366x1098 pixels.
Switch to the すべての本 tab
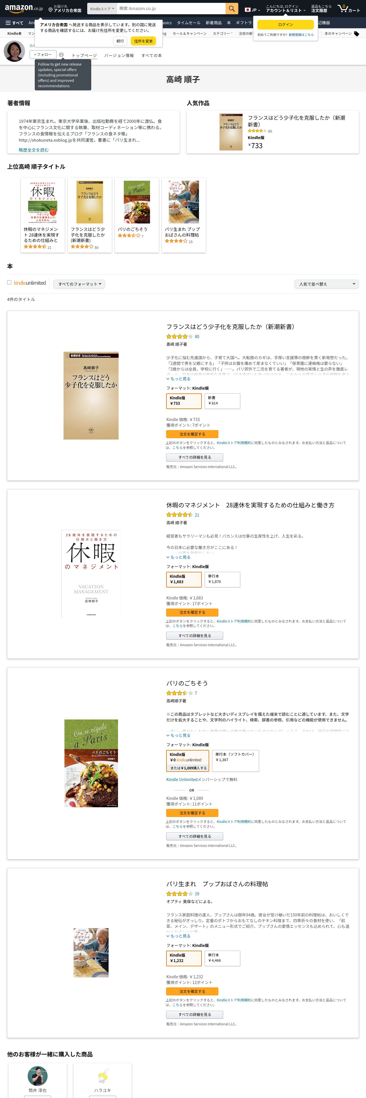coord(151,55)
